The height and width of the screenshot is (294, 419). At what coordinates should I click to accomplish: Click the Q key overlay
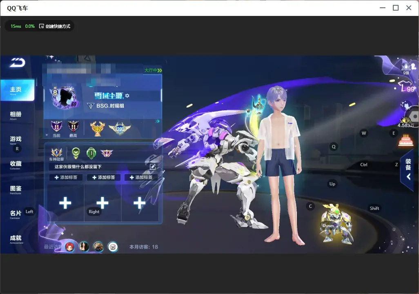(334, 147)
